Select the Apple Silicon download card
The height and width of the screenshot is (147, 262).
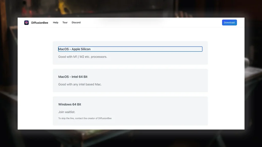pos(130,53)
